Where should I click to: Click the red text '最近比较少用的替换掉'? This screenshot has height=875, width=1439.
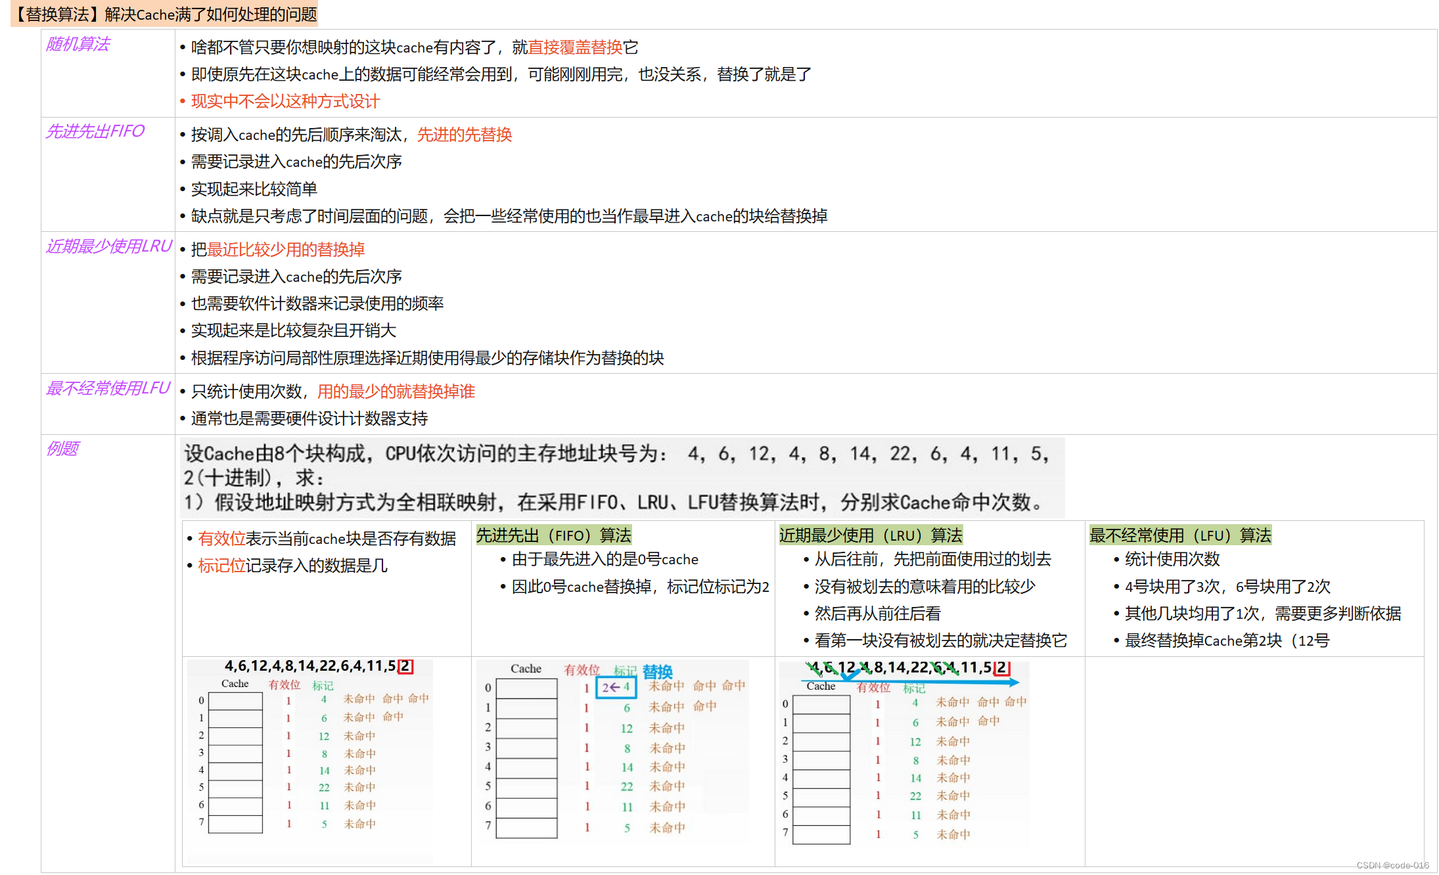(x=286, y=250)
